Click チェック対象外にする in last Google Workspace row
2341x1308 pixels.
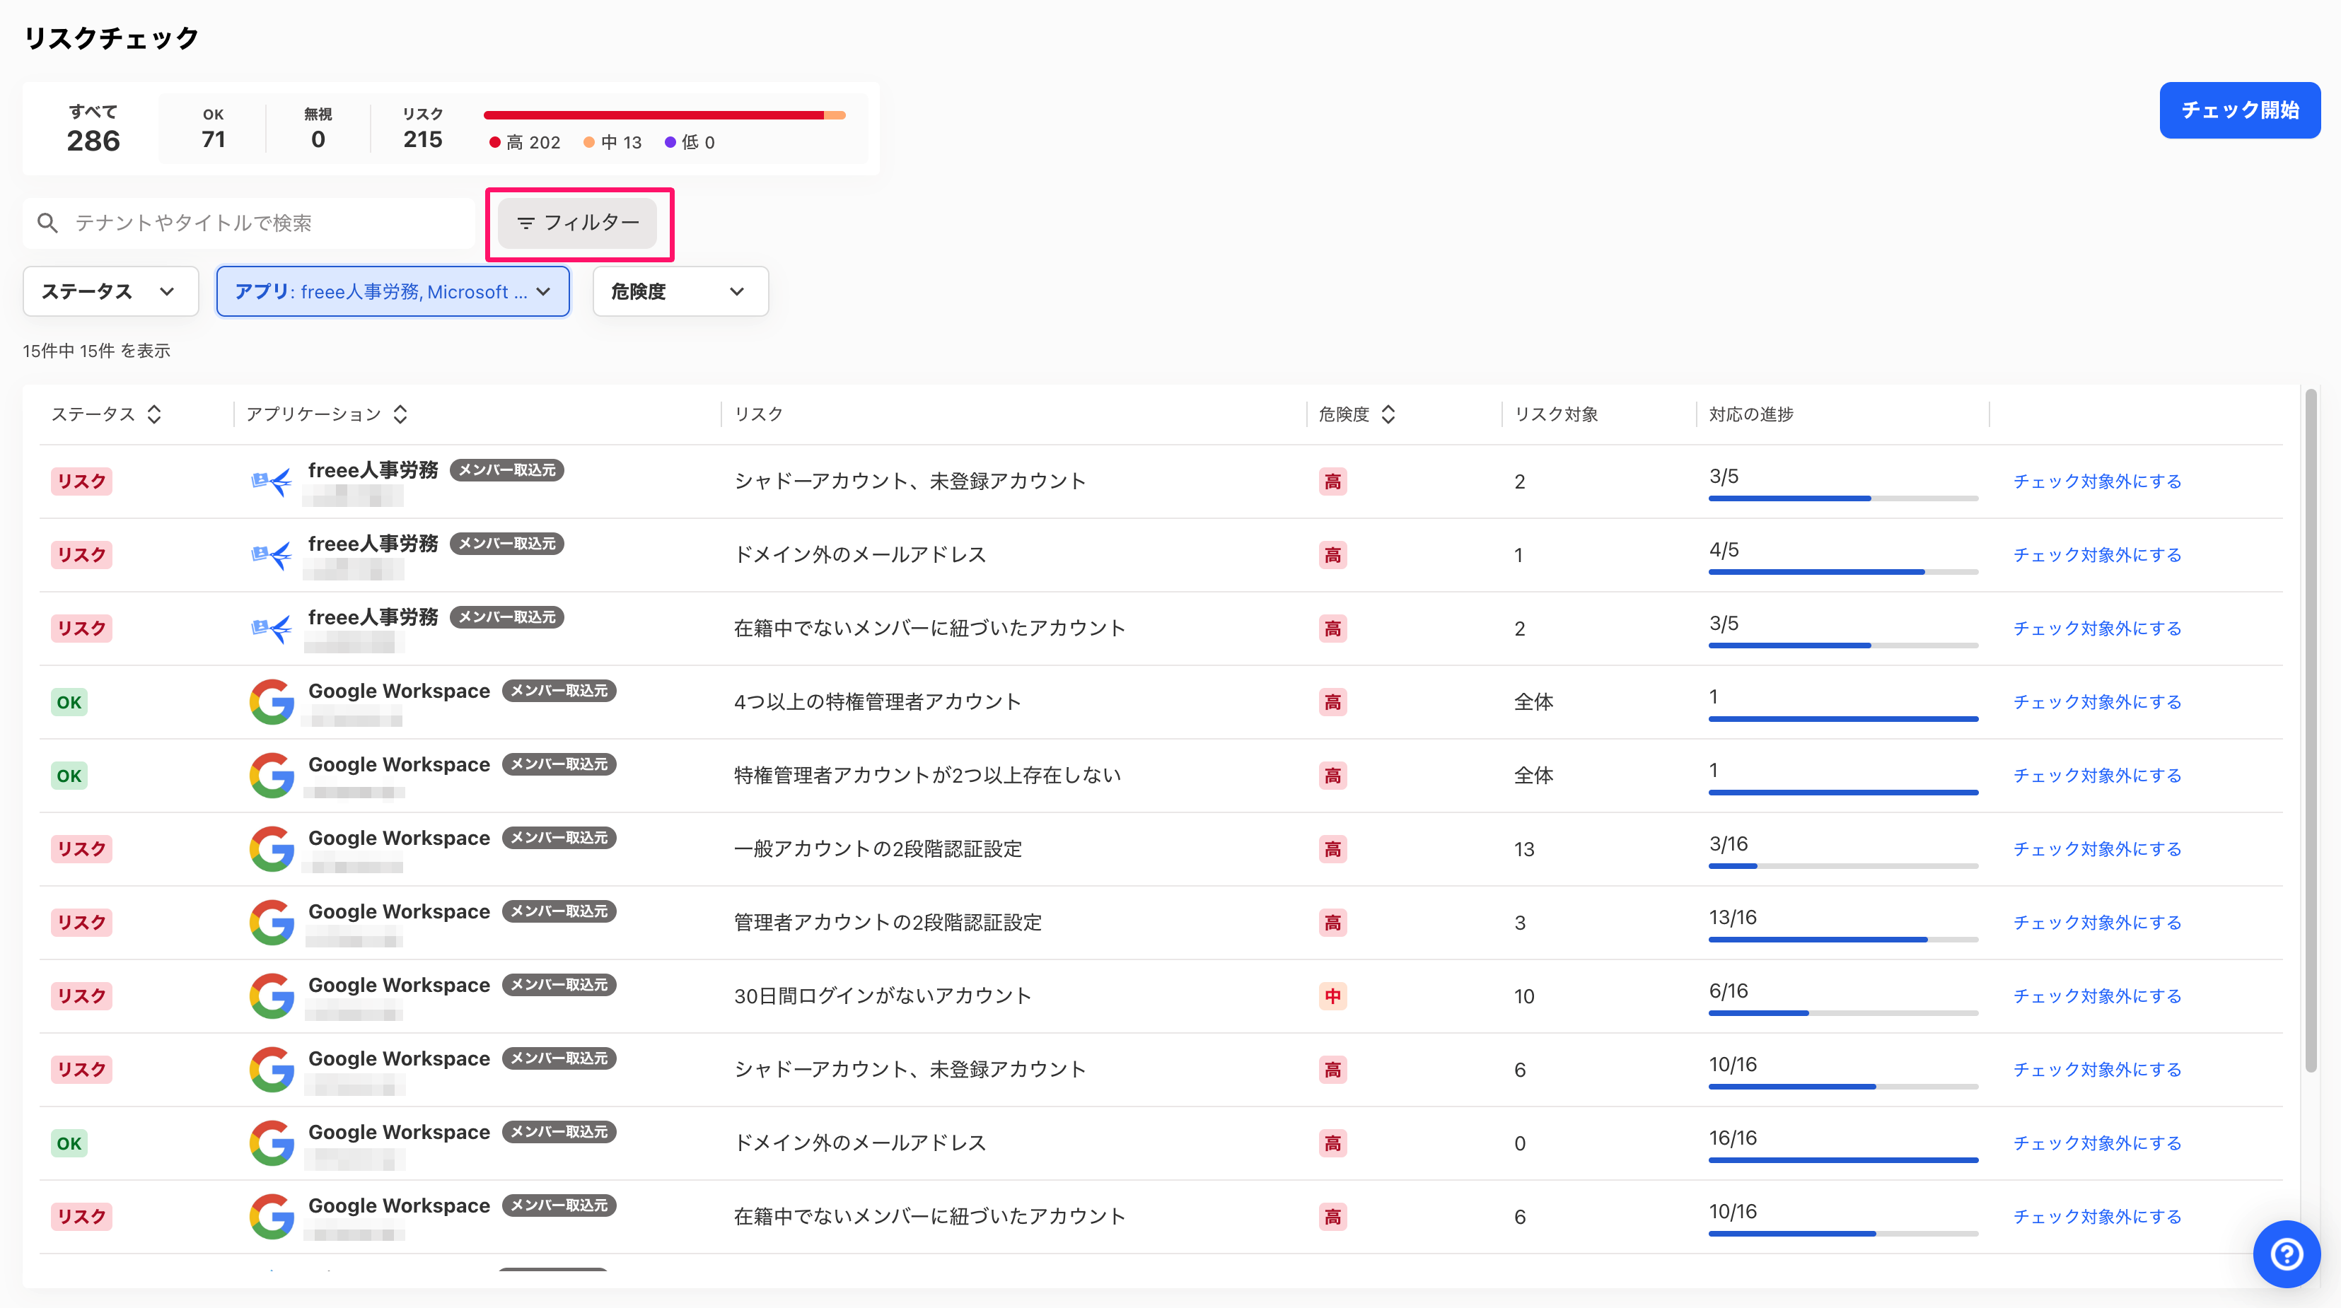[x=2098, y=1218]
